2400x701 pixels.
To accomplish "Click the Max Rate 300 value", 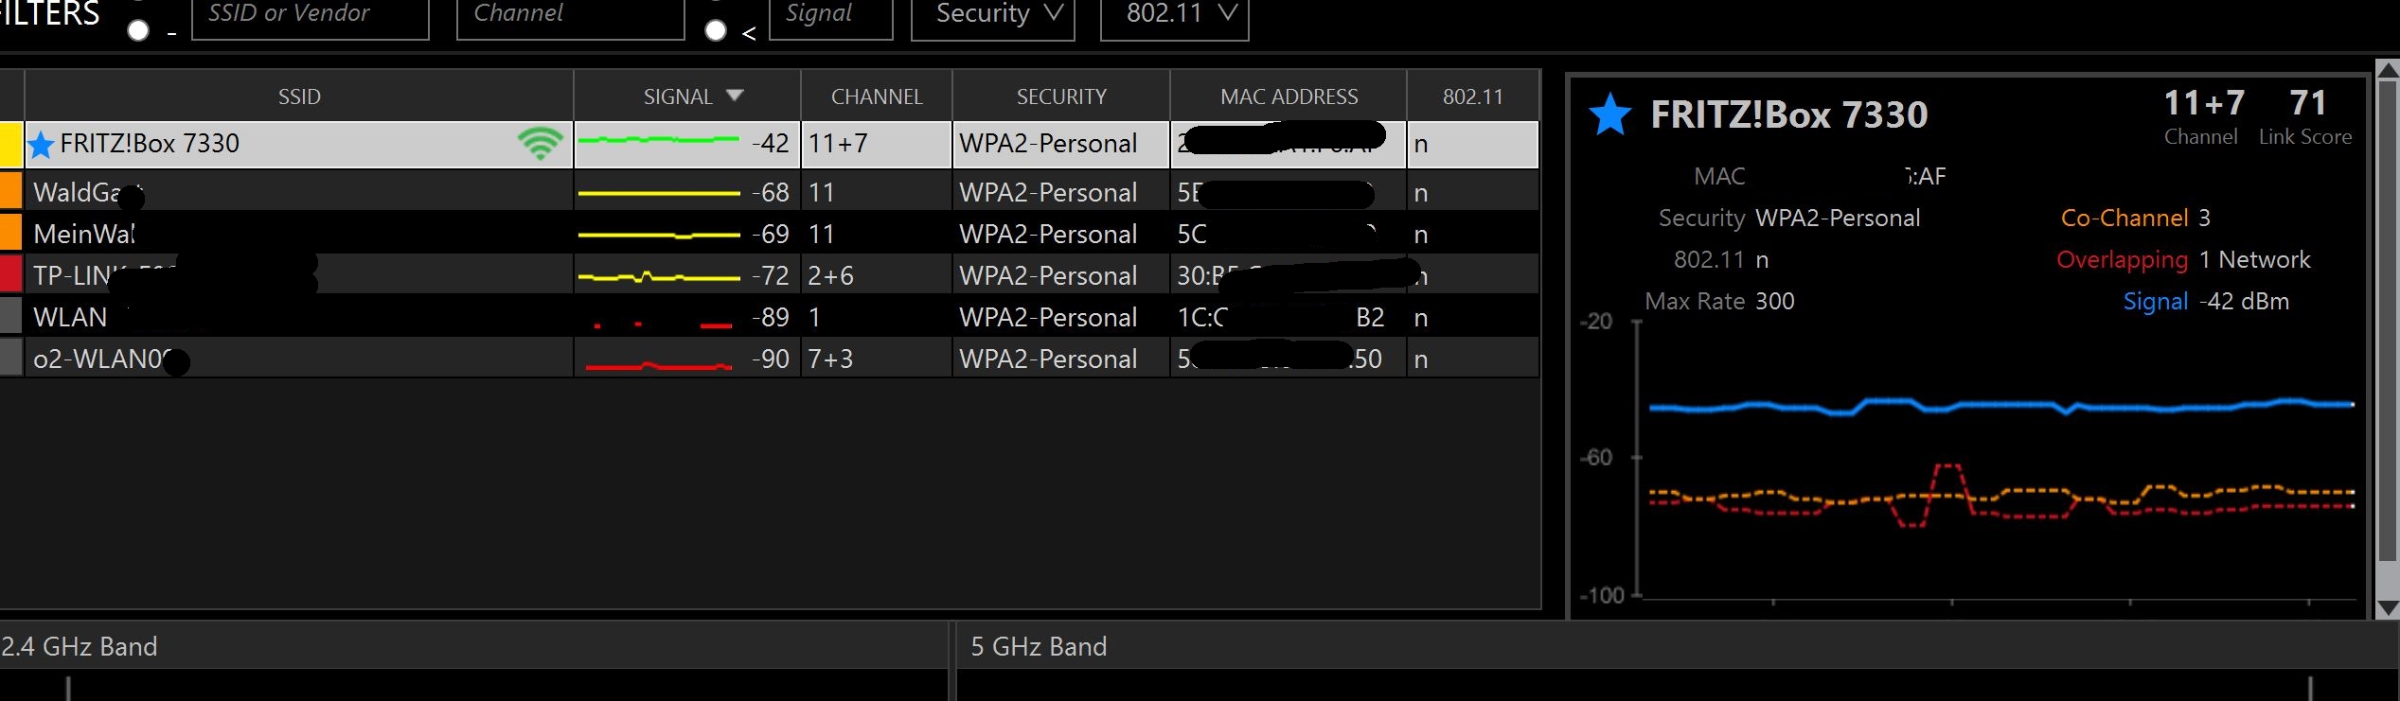I will point(1774,301).
